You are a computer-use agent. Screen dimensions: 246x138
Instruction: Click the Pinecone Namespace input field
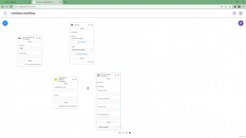click(108, 118)
